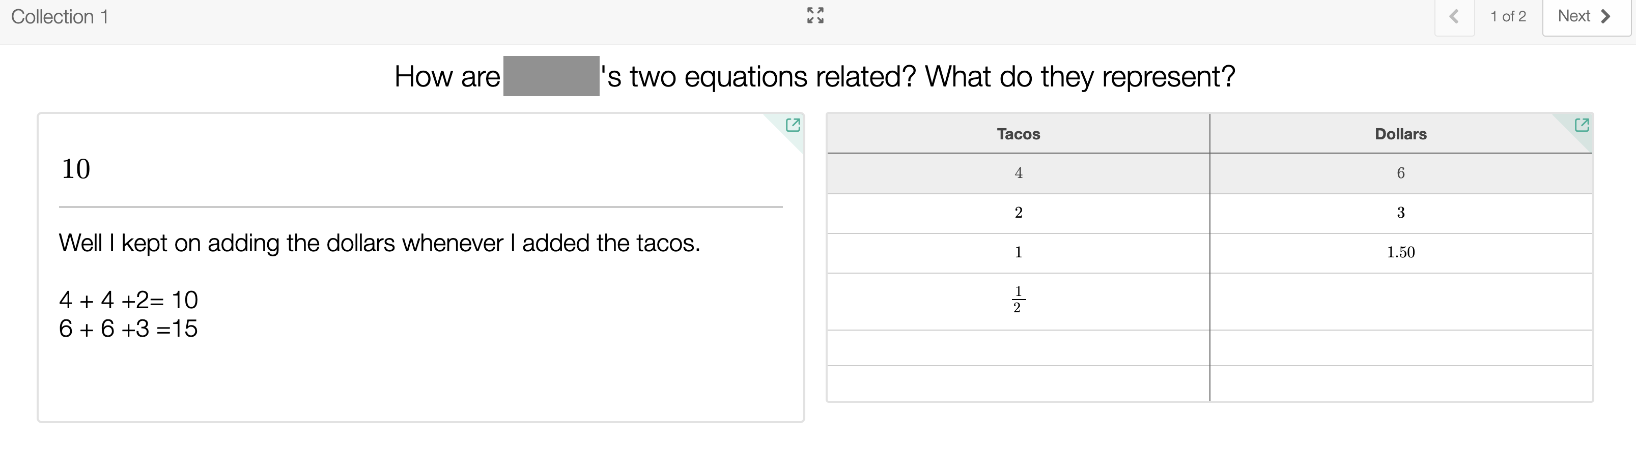Pop out the student response card
Viewport: 1636px width, 473px height.
(793, 125)
